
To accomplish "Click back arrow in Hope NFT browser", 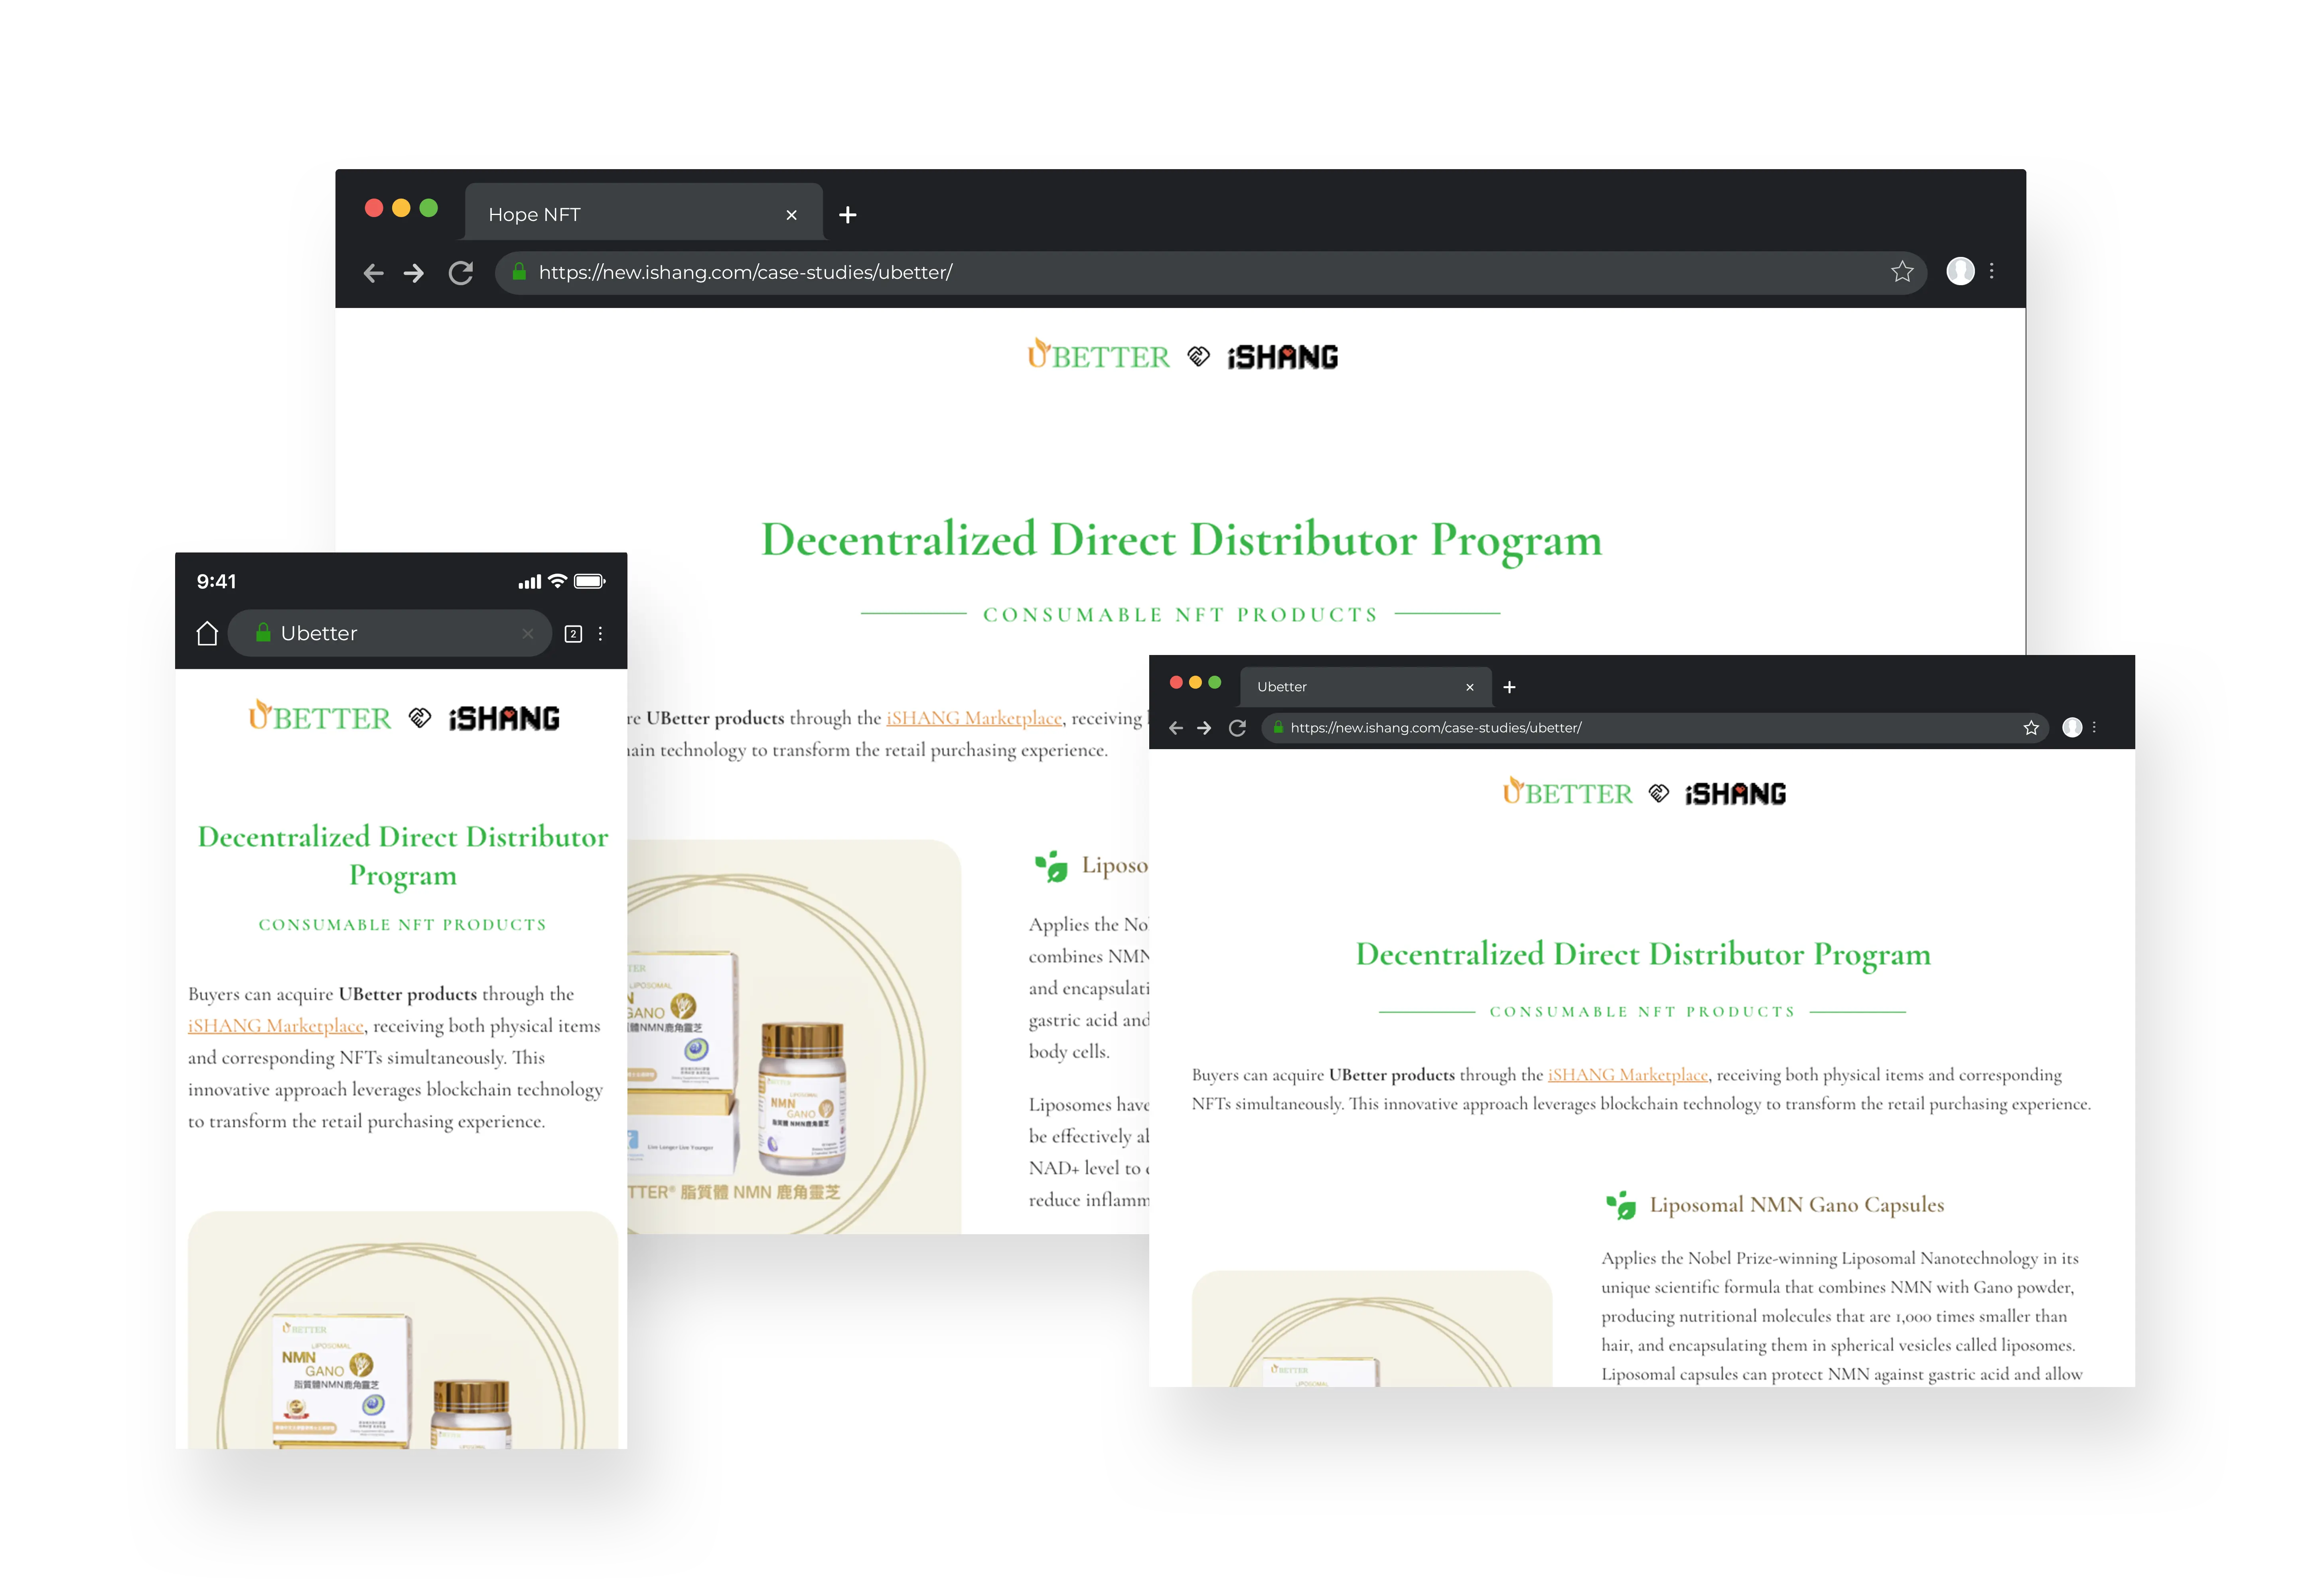I will (x=373, y=273).
